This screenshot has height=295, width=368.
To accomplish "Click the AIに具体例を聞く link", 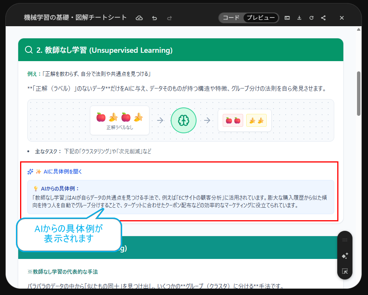I will [63, 172].
